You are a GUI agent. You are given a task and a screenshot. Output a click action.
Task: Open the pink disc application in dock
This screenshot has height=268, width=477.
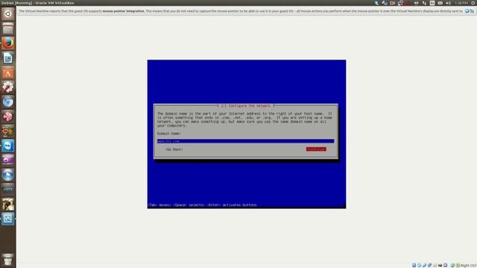coord(8,116)
